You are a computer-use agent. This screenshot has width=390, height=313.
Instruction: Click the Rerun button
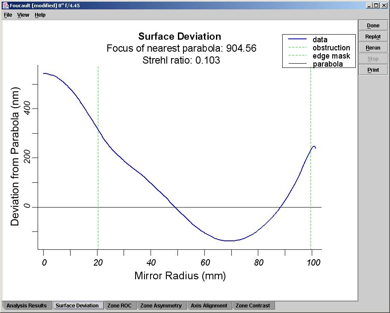coord(373,48)
